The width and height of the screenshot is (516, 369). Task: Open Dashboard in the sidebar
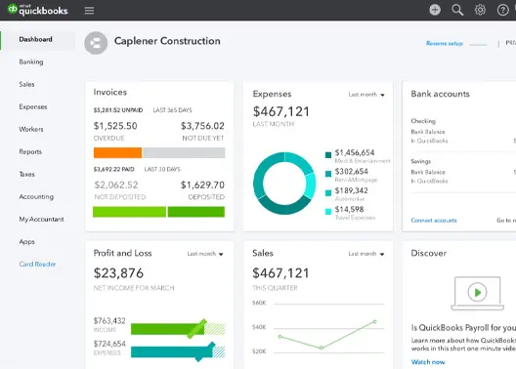tap(35, 39)
